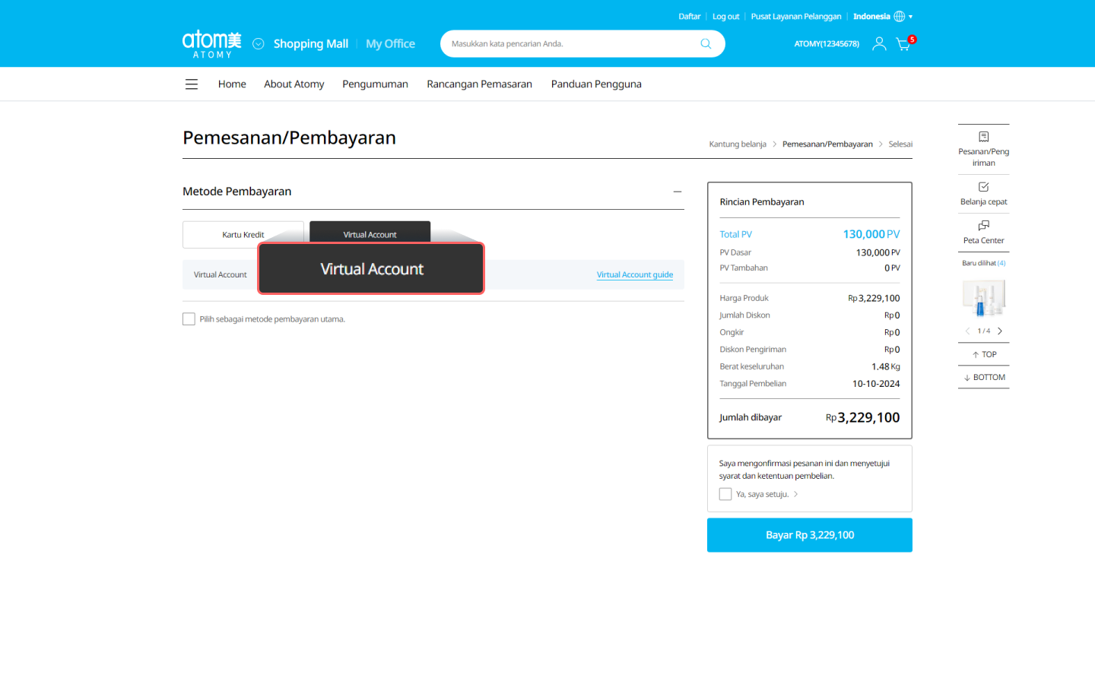This screenshot has width=1095, height=678.
Task: Open Peta Center sidebar icon
Action: (x=983, y=226)
